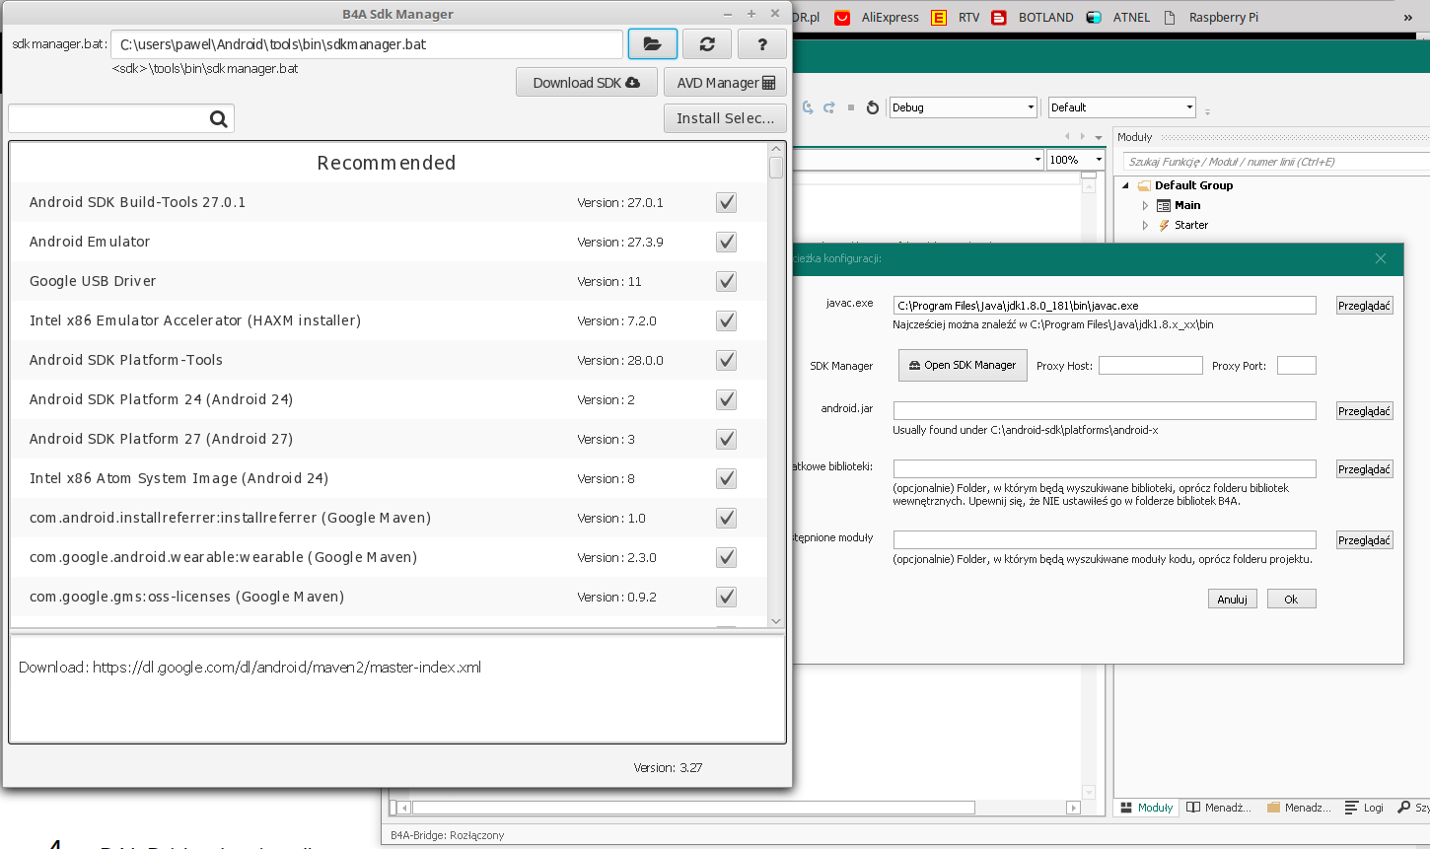Open the 100% zoom level dropdown

pos(1099,160)
